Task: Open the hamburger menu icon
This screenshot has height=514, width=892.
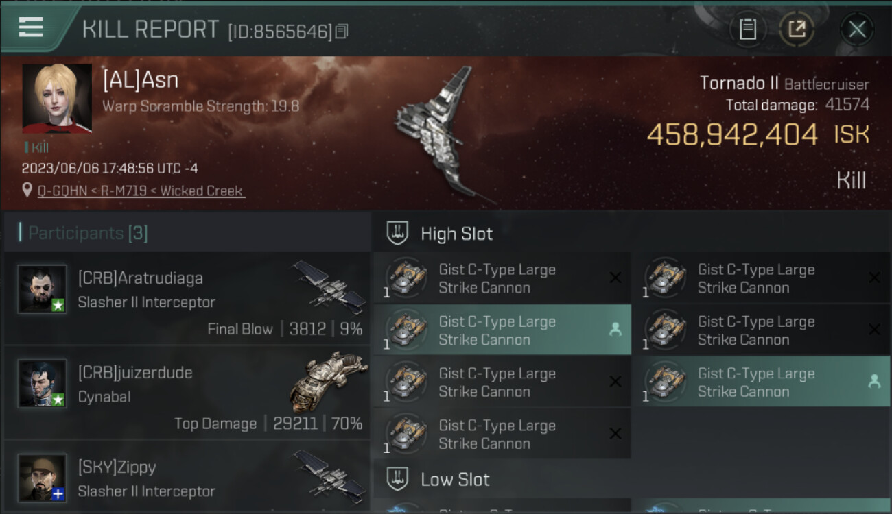Action: click(31, 27)
